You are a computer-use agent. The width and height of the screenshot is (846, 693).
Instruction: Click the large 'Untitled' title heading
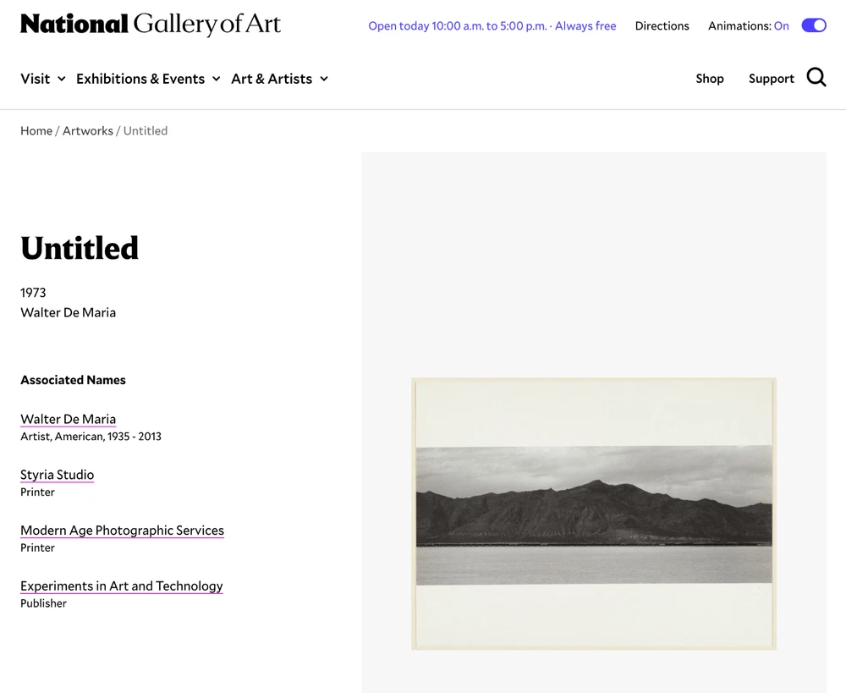pyautogui.click(x=80, y=248)
